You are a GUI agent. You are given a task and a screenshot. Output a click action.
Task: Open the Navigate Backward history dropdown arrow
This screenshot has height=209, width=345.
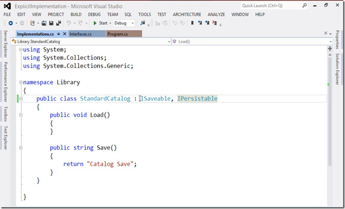[x=16, y=23]
